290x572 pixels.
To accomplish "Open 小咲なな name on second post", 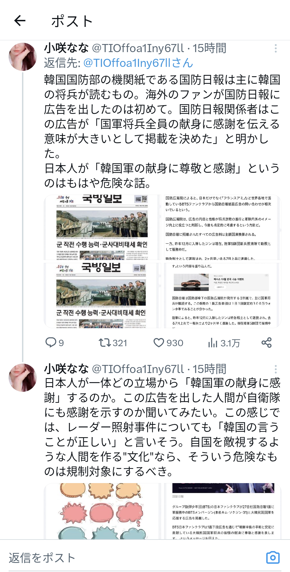I will coord(66,369).
